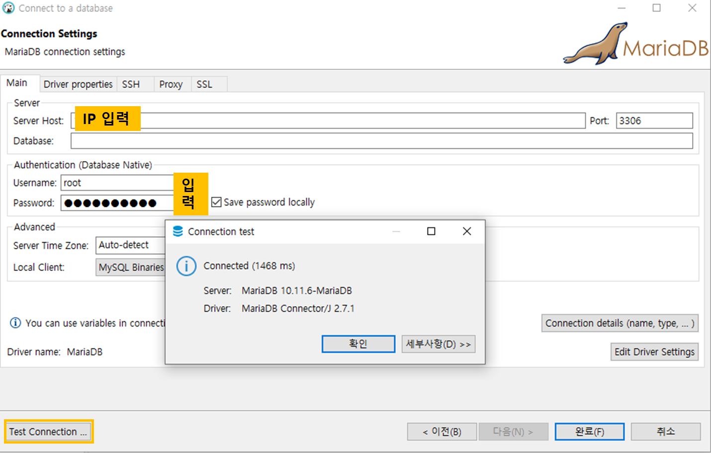Click the Database input field
Screen dimensions: 711x453
point(381,141)
